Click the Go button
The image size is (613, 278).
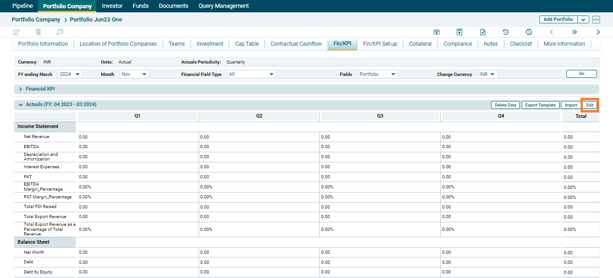581,74
